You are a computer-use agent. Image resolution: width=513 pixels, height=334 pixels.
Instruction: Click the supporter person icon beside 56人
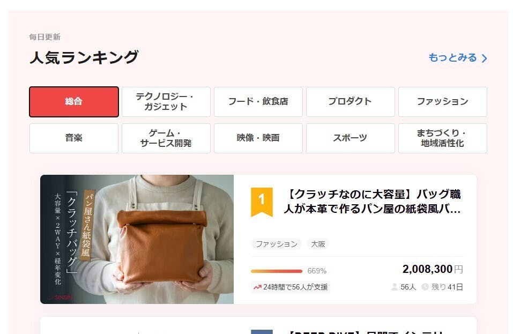tap(394, 287)
